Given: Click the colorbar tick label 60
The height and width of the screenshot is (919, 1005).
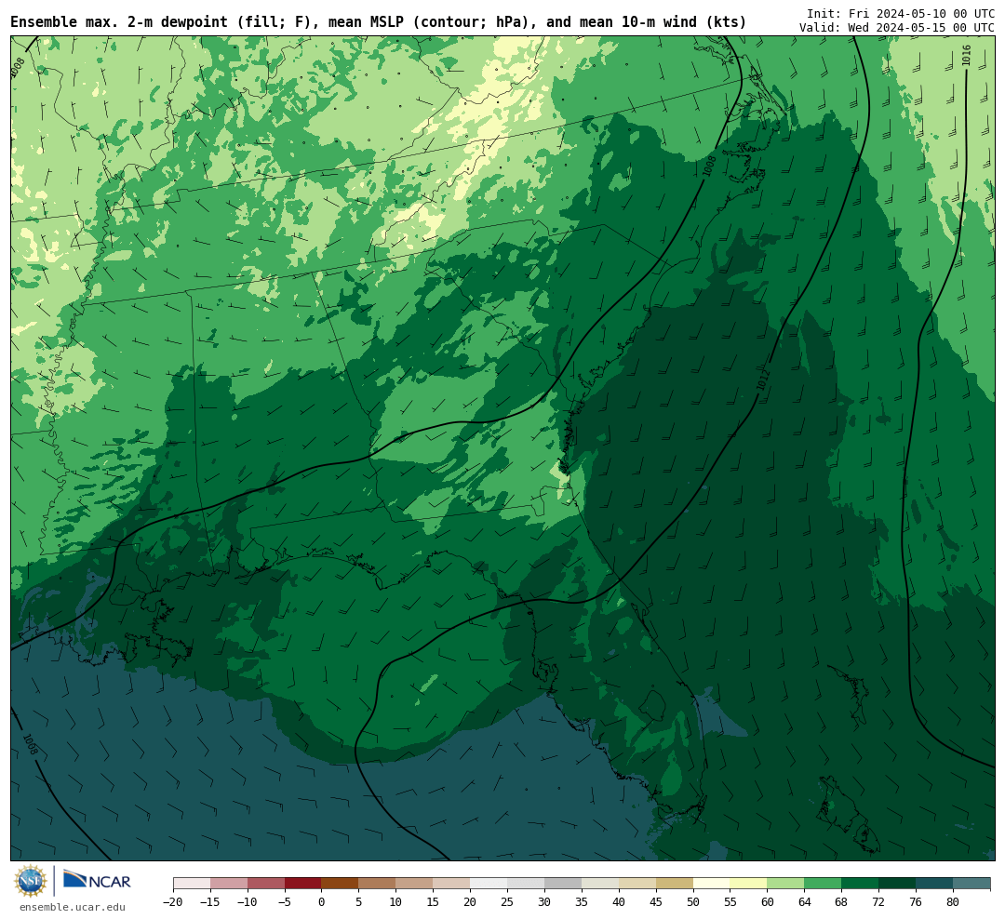Looking at the screenshot, I should tap(767, 902).
